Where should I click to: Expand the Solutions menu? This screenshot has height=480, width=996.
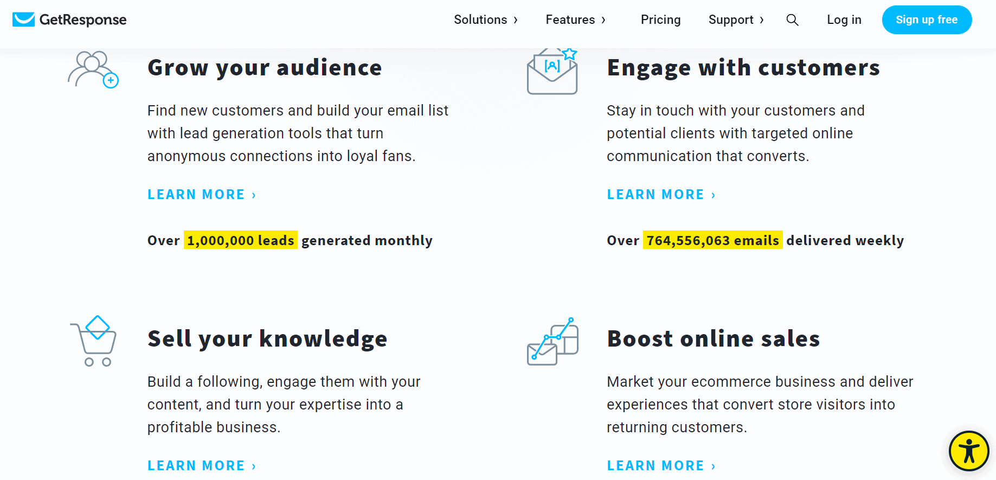click(x=486, y=20)
